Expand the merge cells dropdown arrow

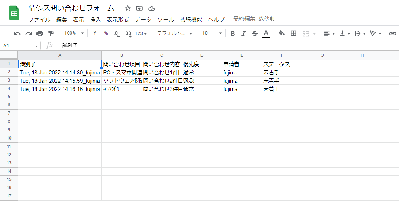point(314,33)
